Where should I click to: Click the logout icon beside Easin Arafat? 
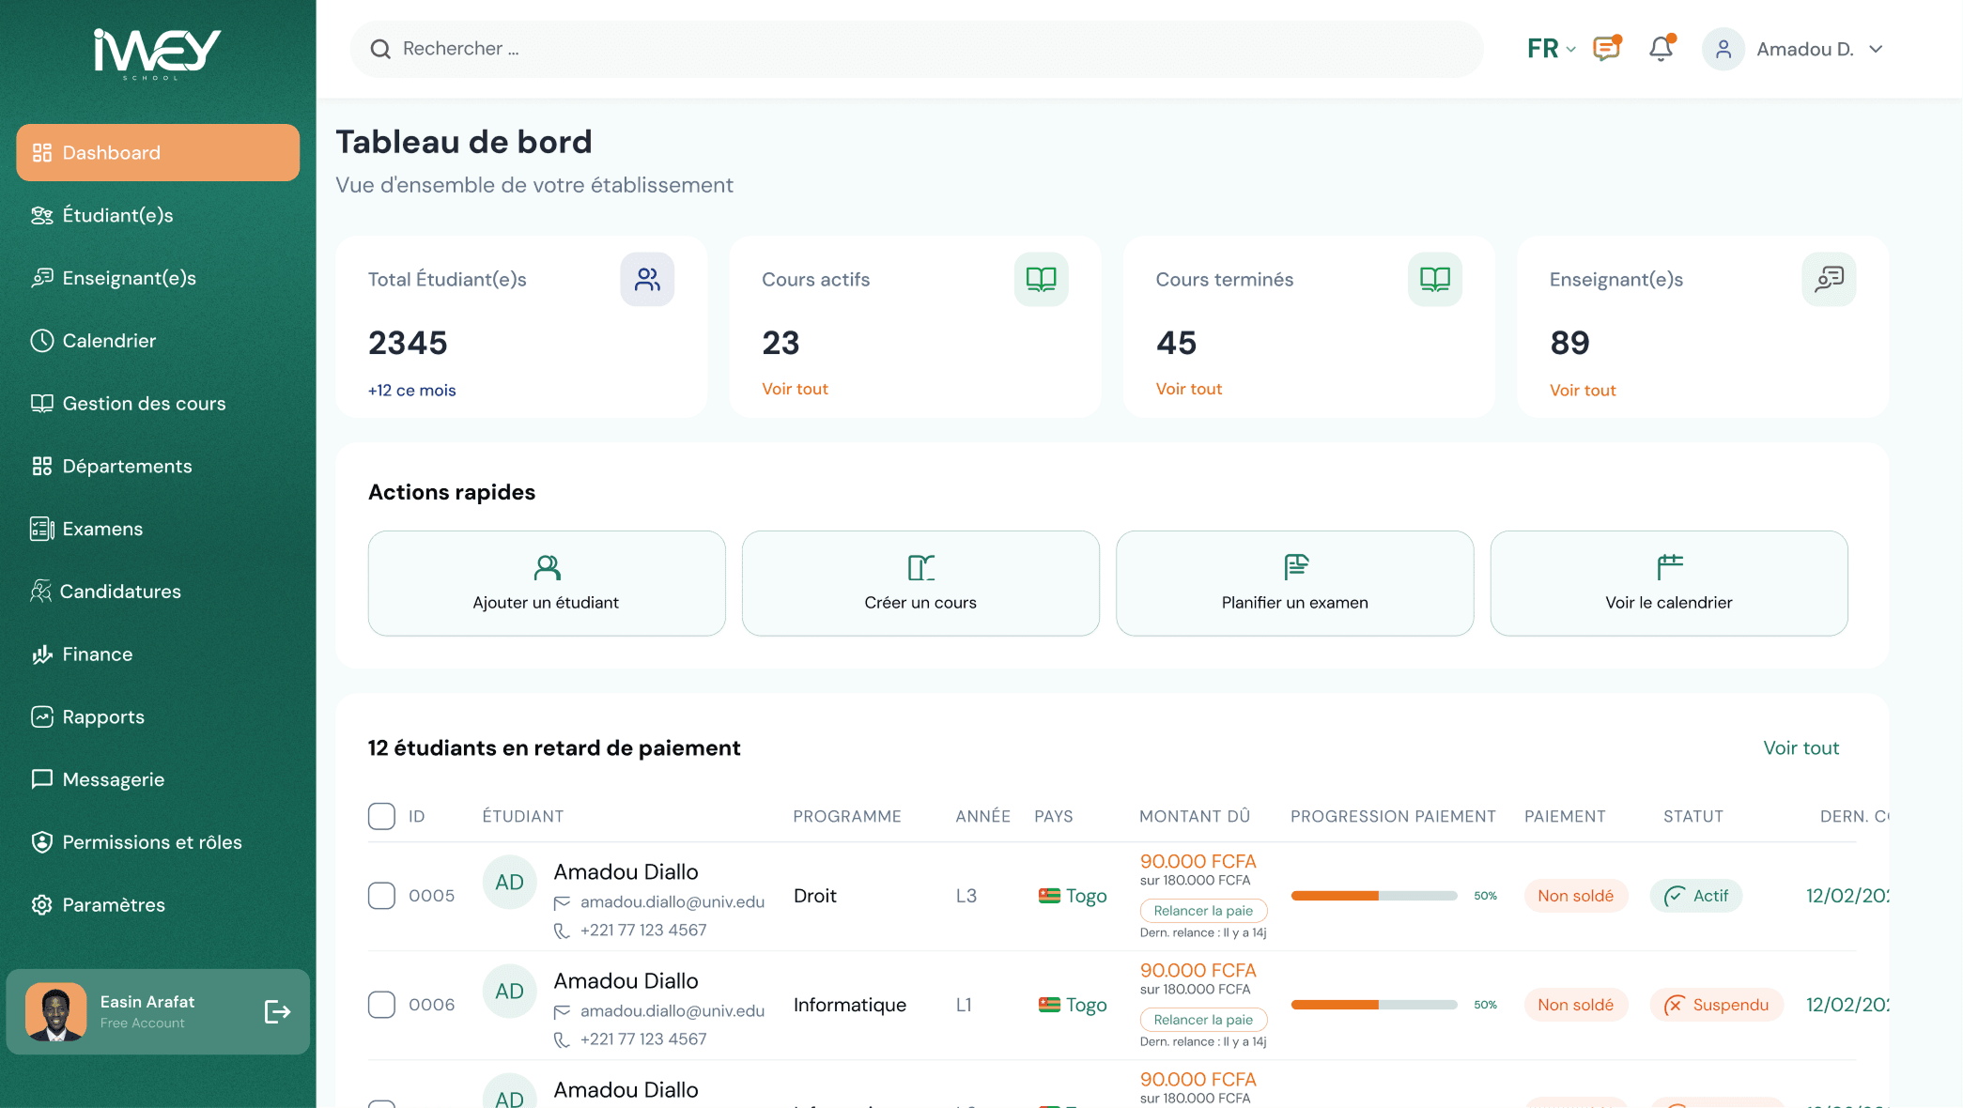(x=277, y=1011)
